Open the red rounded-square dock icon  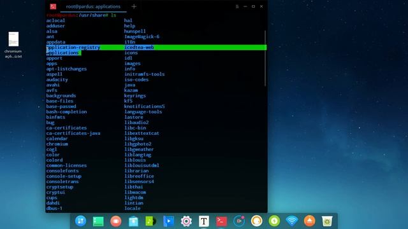point(116,221)
